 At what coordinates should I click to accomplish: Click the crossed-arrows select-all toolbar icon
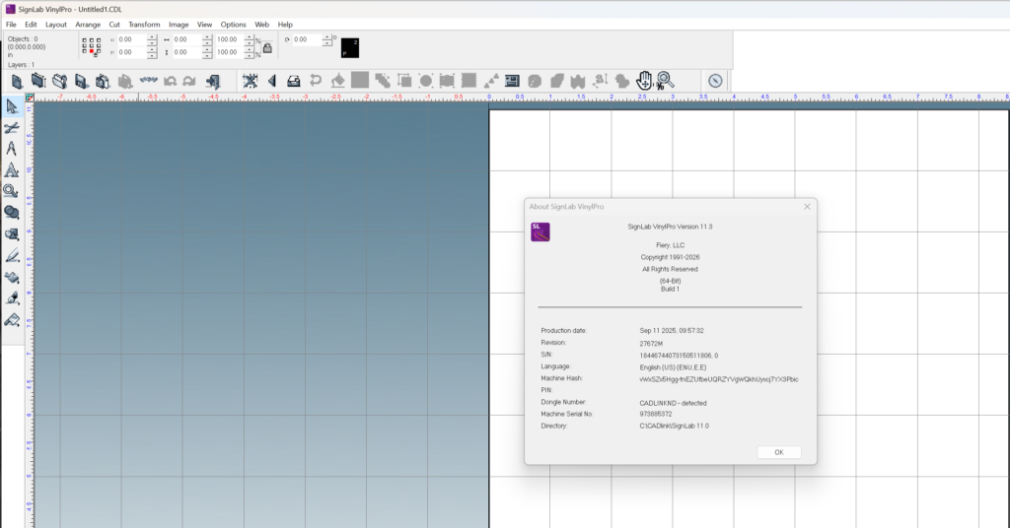250,81
